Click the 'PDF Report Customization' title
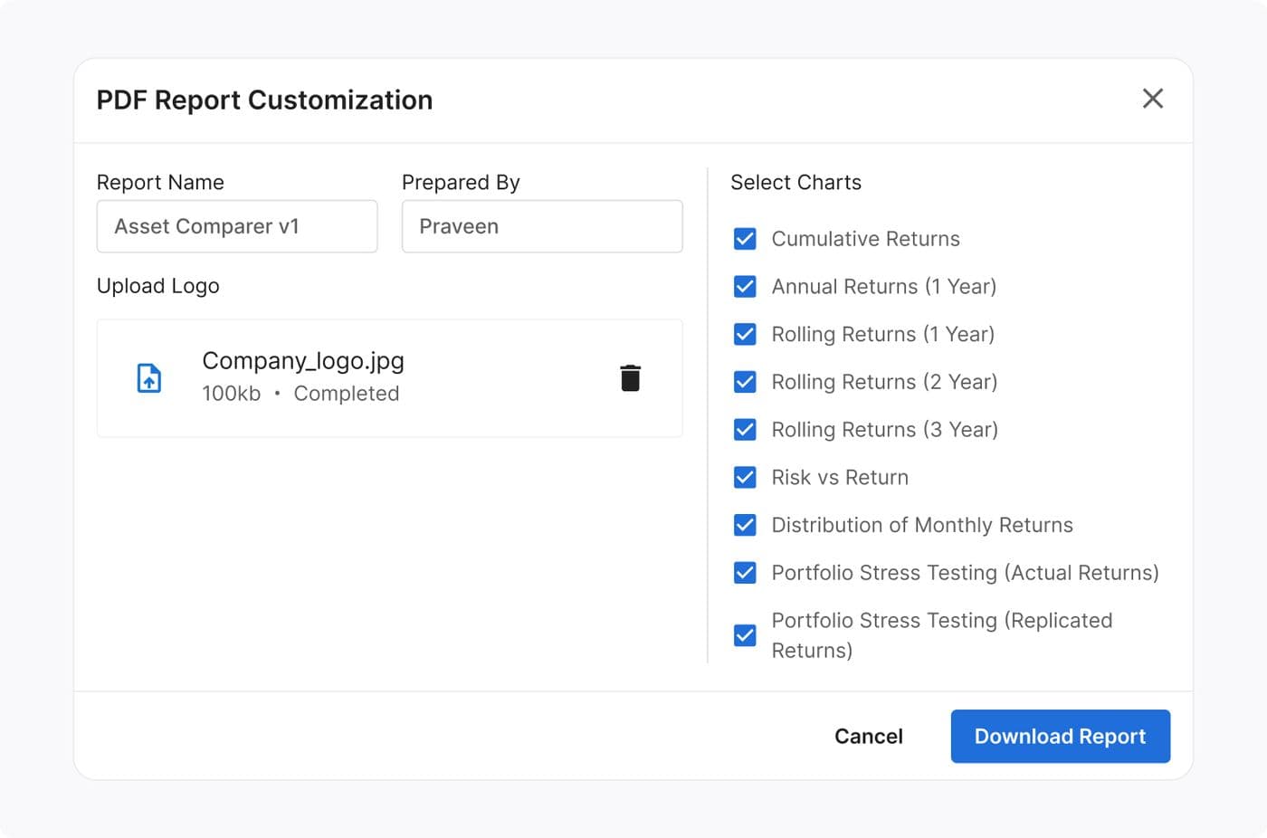 [265, 100]
